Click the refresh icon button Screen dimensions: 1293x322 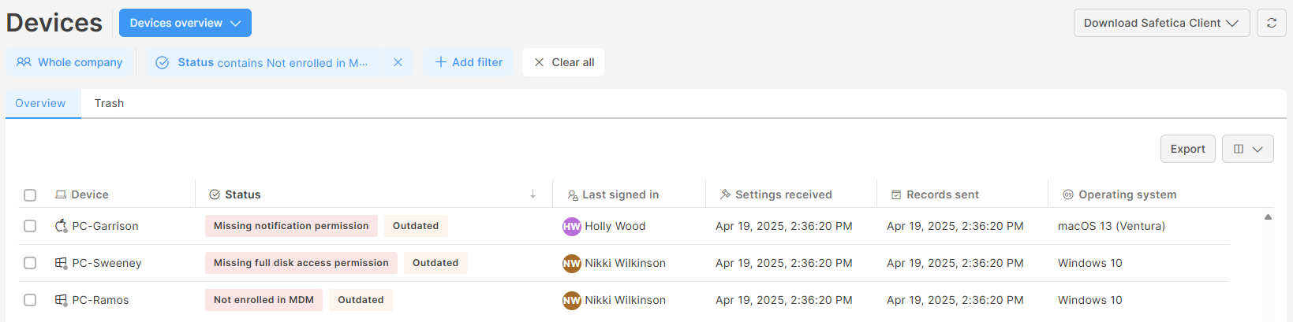pos(1271,23)
